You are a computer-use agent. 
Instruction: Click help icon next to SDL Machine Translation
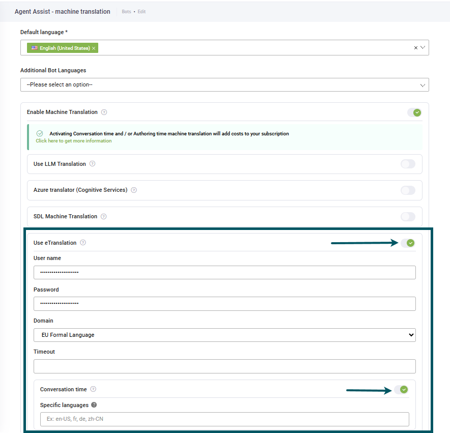[103, 217]
